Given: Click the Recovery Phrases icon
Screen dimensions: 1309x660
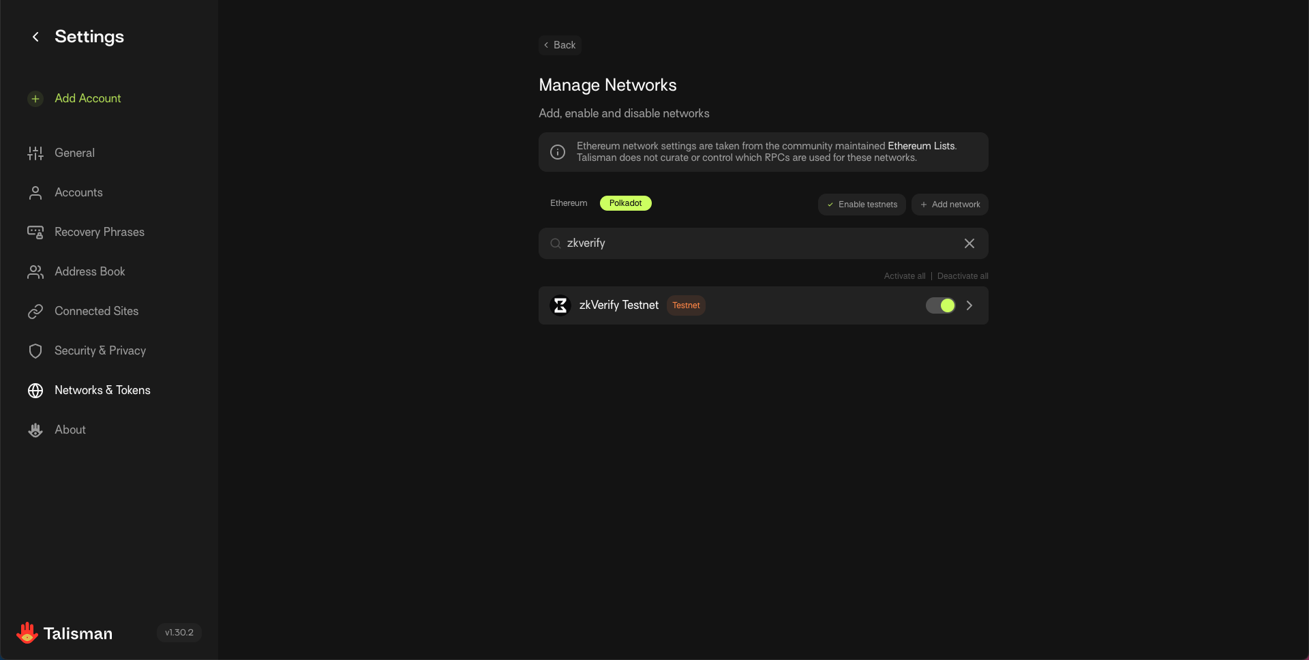Looking at the screenshot, I should pos(35,232).
